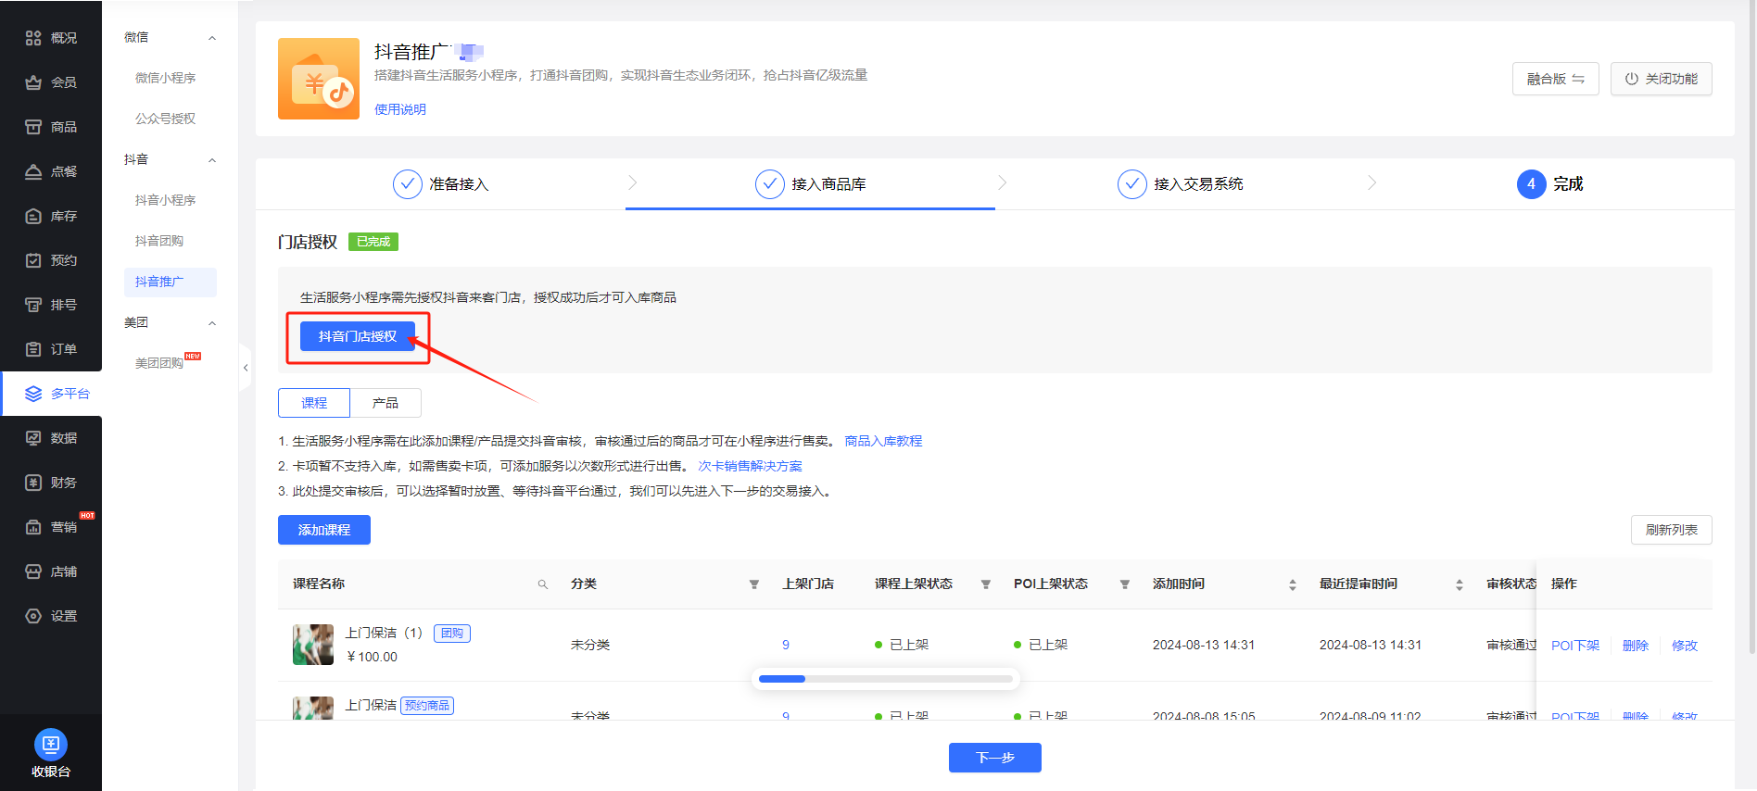Sort by 最近提审时间 column arrows
The height and width of the screenshot is (791, 1757).
click(x=1460, y=584)
